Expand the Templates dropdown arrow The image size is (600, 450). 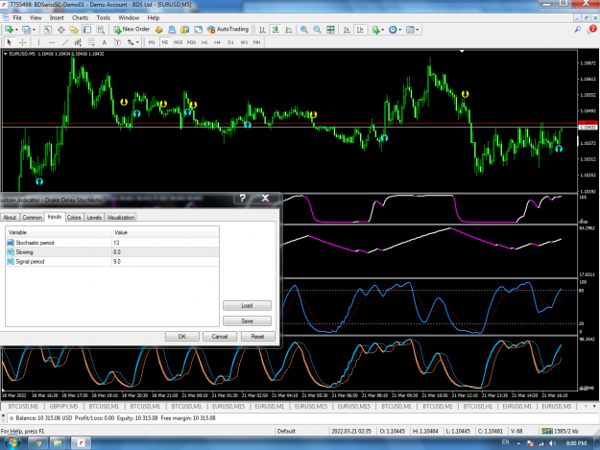tap(417, 30)
